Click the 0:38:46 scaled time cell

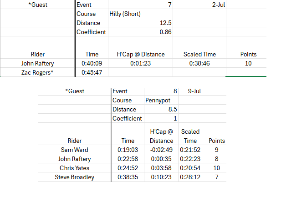click(199, 63)
